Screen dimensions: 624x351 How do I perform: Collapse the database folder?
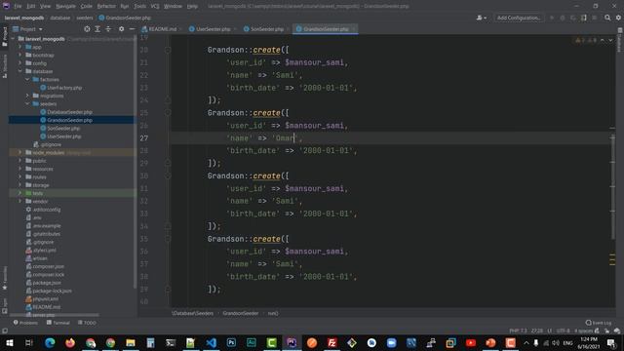(x=19, y=71)
